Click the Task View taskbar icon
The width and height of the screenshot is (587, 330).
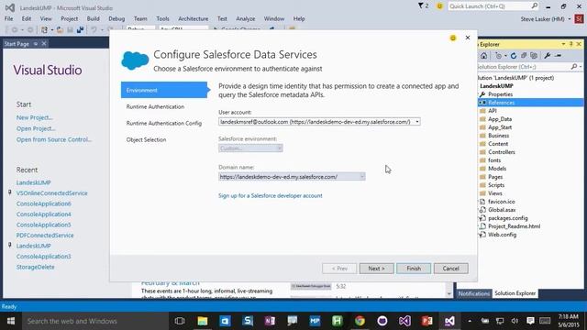click(x=180, y=321)
